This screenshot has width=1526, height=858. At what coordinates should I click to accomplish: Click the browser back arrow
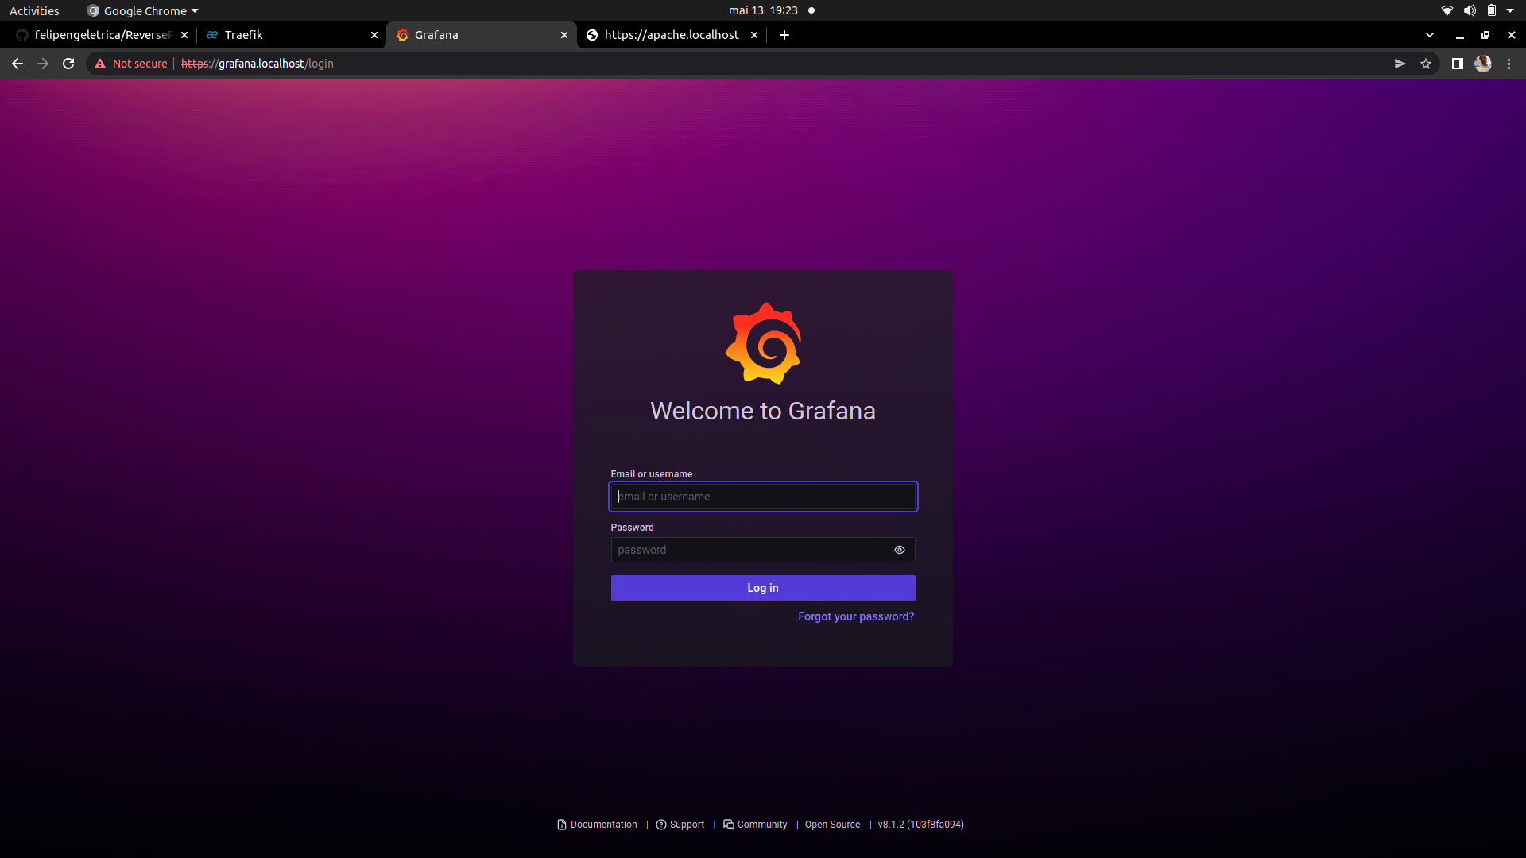pos(17,64)
